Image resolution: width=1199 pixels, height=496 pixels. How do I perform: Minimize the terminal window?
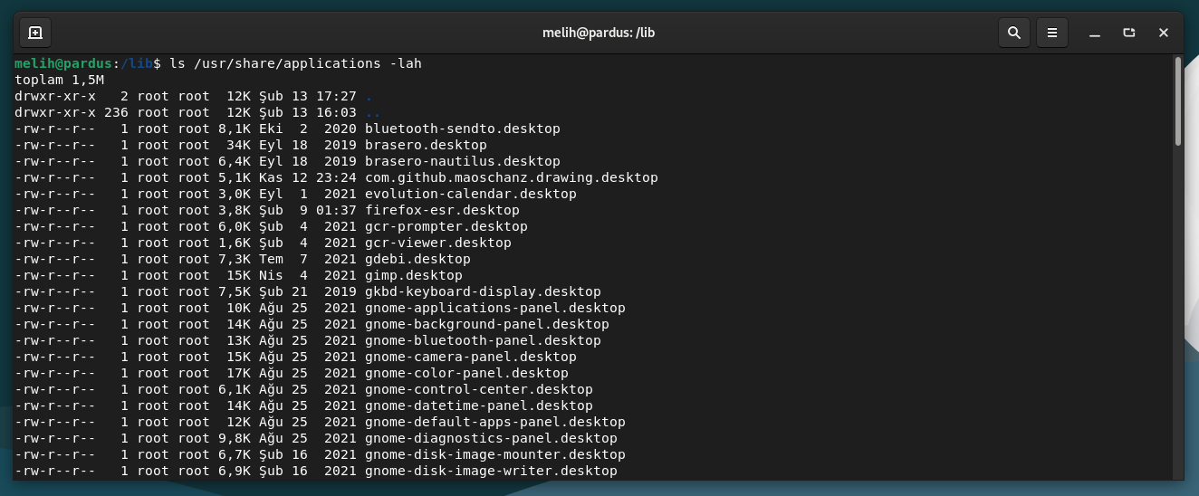click(1095, 33)
